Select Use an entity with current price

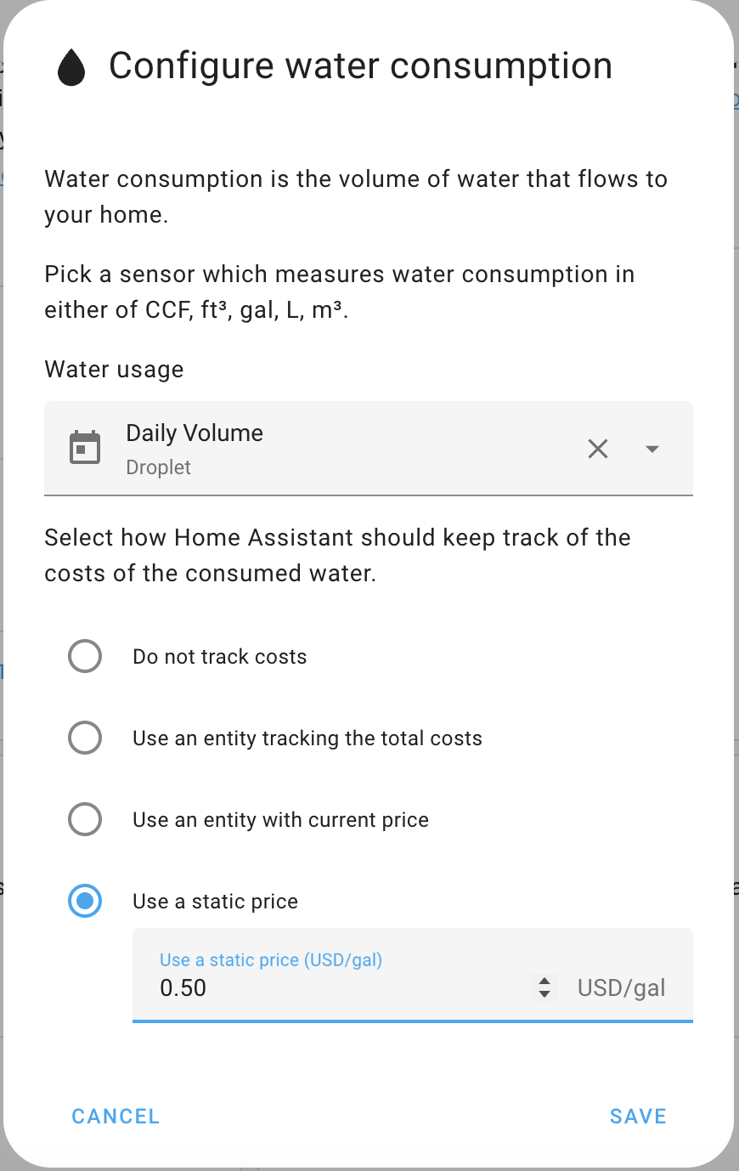(85, 819)
